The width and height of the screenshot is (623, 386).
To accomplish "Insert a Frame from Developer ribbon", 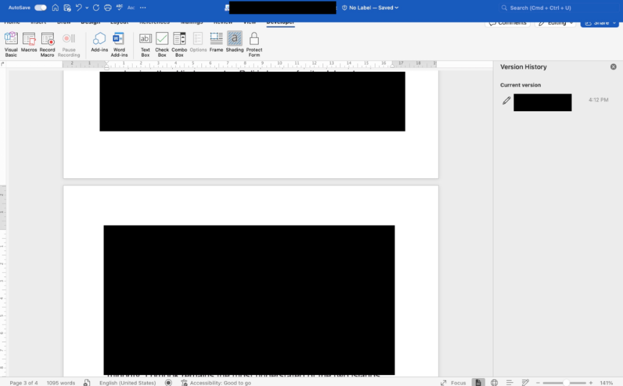I will click(x=216, y=42).
